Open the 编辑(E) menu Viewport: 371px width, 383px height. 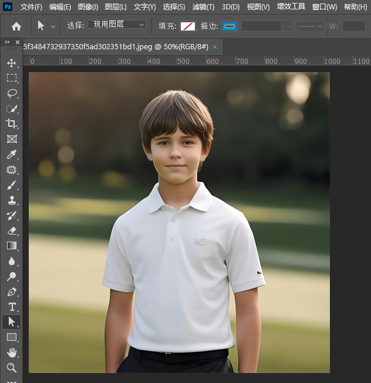(60, 7)
